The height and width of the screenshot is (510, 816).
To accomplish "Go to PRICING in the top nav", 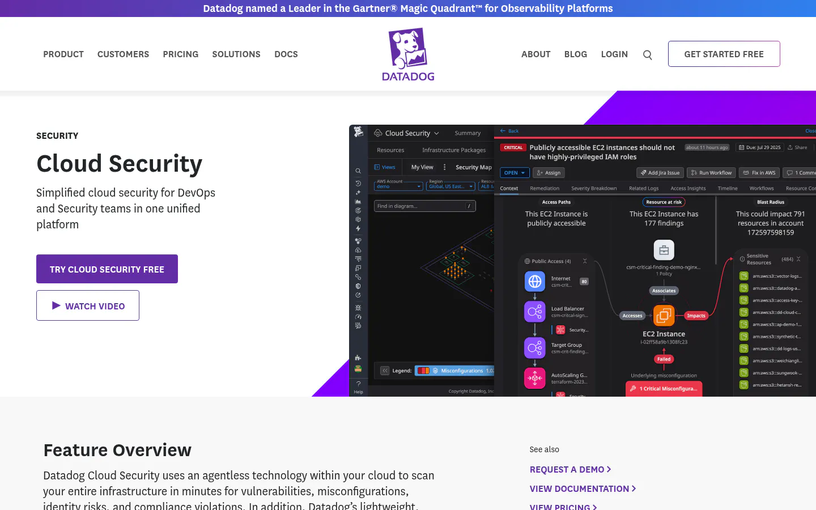I will [181, 54].
